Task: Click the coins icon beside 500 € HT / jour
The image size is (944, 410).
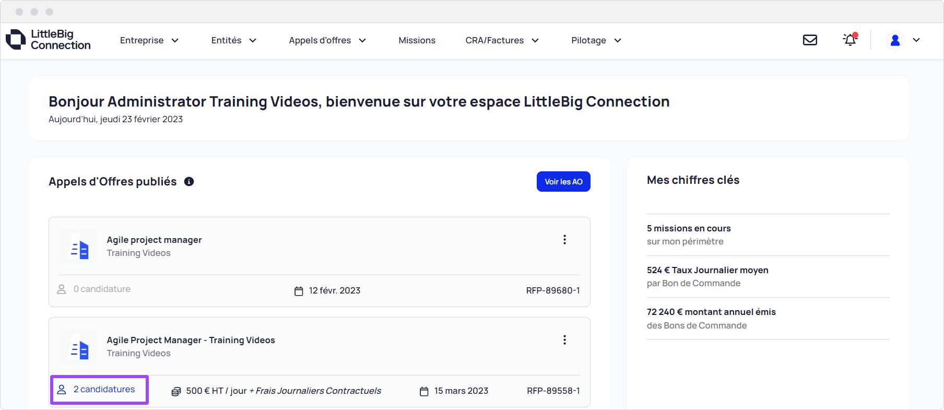Action: [x=176, y=391]
